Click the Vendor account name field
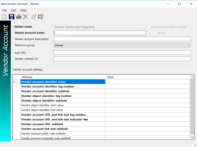The image size is (197, 147). pyautogui.click(x=99, y=33)
